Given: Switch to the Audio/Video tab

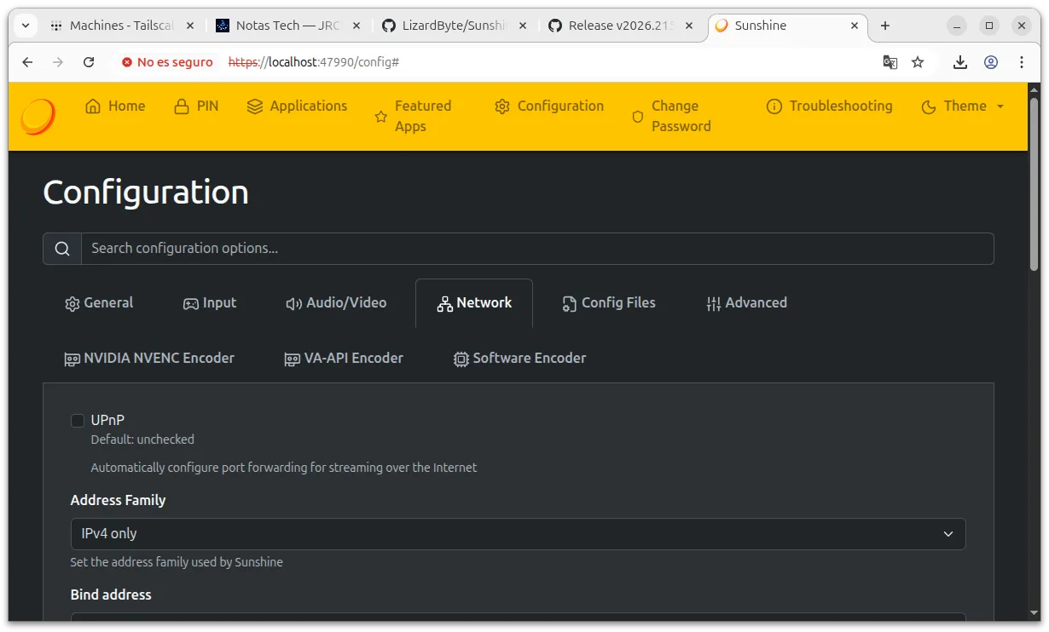Looking at the screenshot, I should click(x=336, y=303).
